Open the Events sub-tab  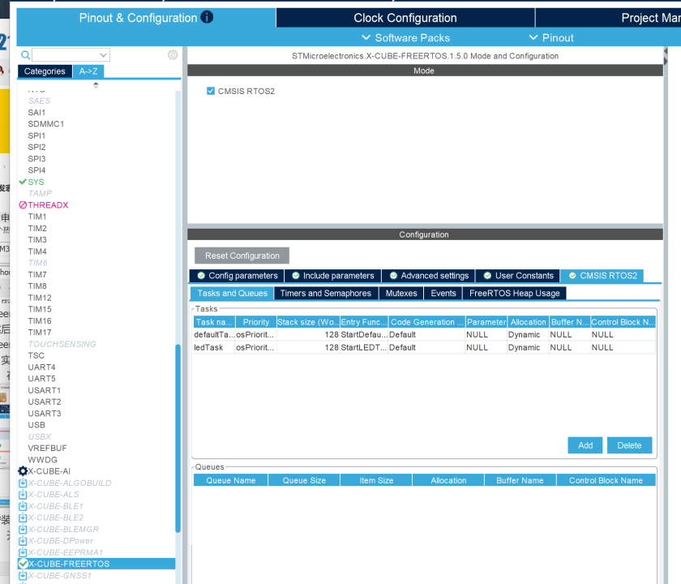tap(443, 294)
